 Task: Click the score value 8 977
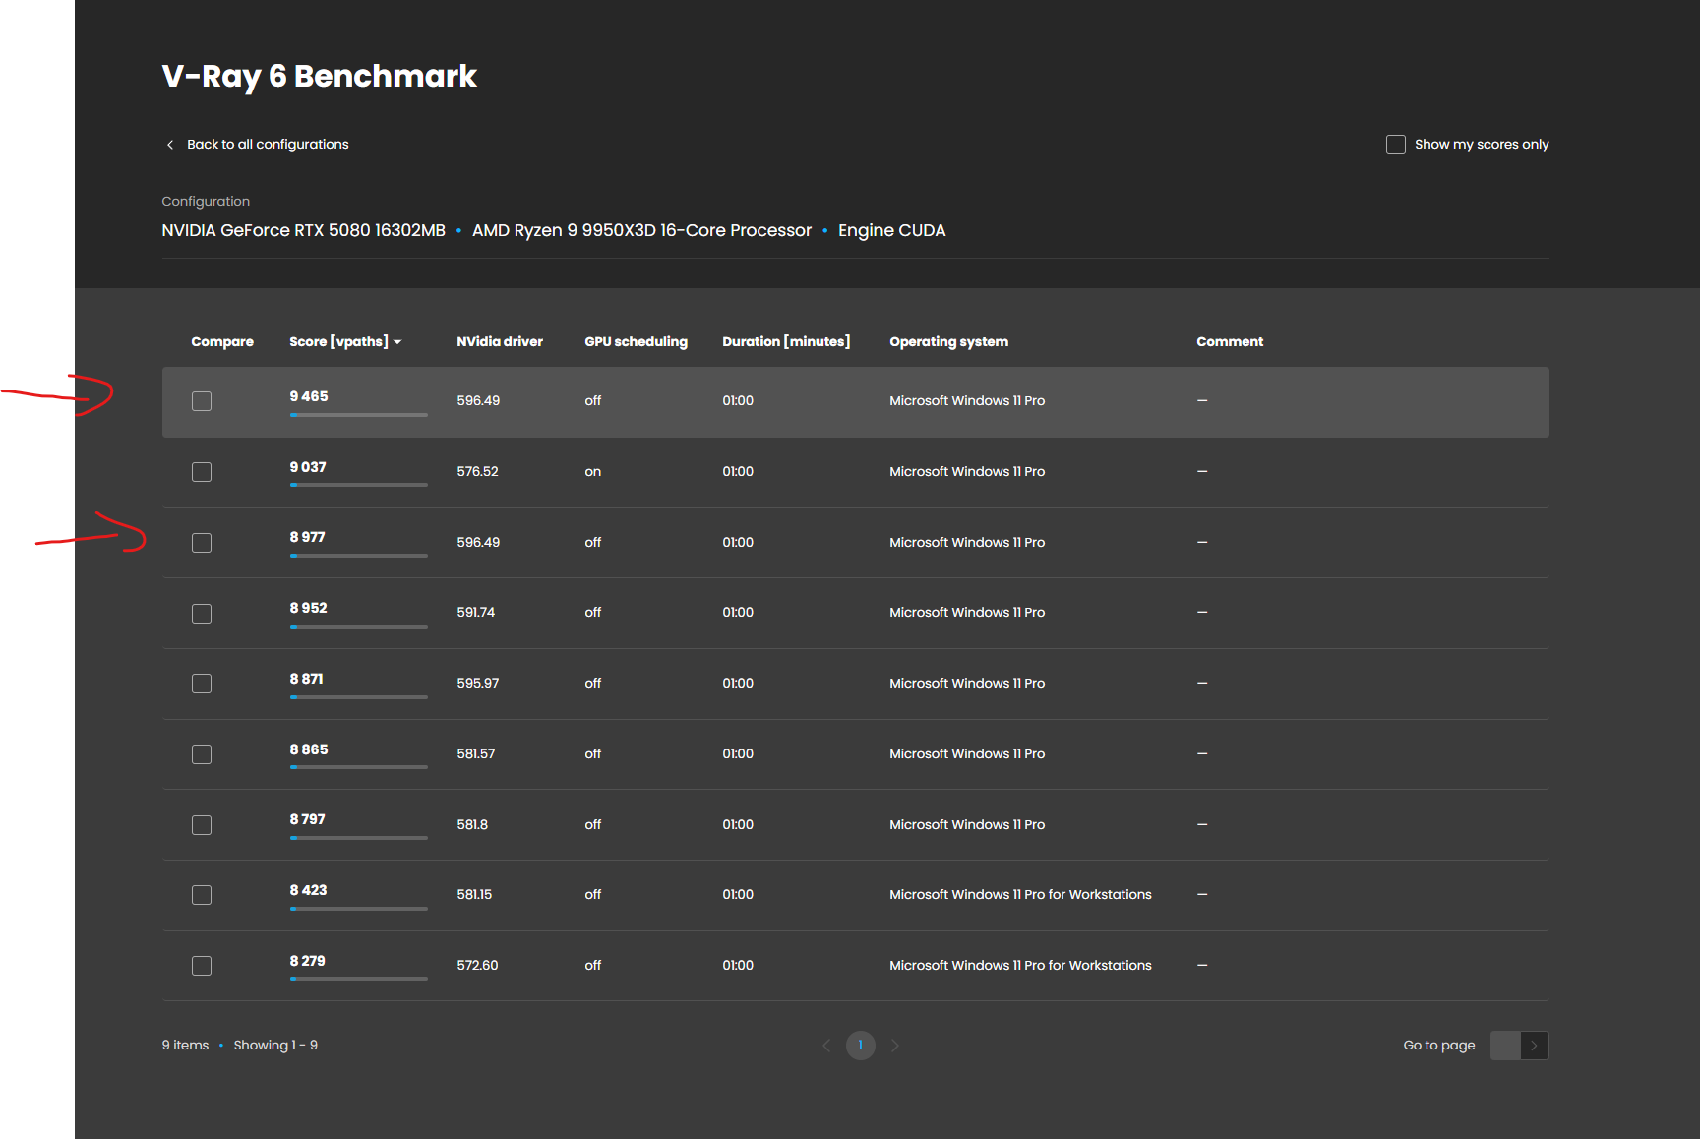pos(307,537)
